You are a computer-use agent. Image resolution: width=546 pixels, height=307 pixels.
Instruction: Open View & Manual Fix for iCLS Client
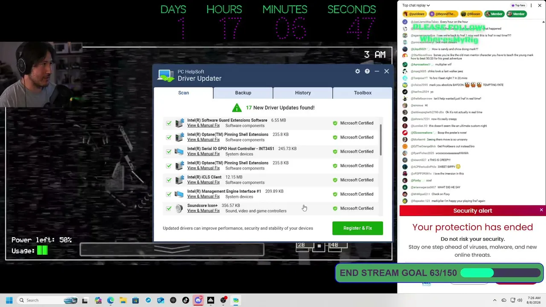(x=203, y=182)
